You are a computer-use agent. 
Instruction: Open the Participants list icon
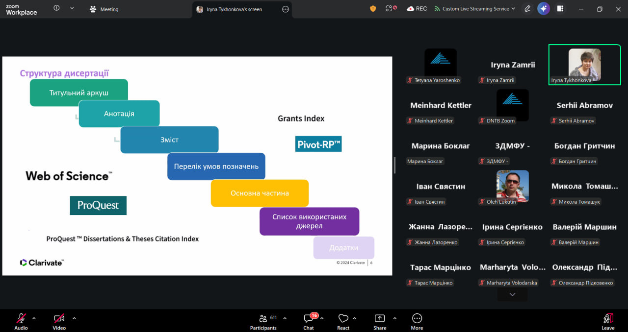(x=263, y=318)
